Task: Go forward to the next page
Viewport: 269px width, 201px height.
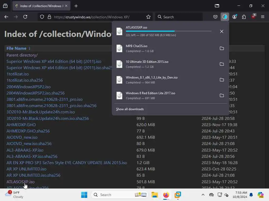Action: click(15, 17)
